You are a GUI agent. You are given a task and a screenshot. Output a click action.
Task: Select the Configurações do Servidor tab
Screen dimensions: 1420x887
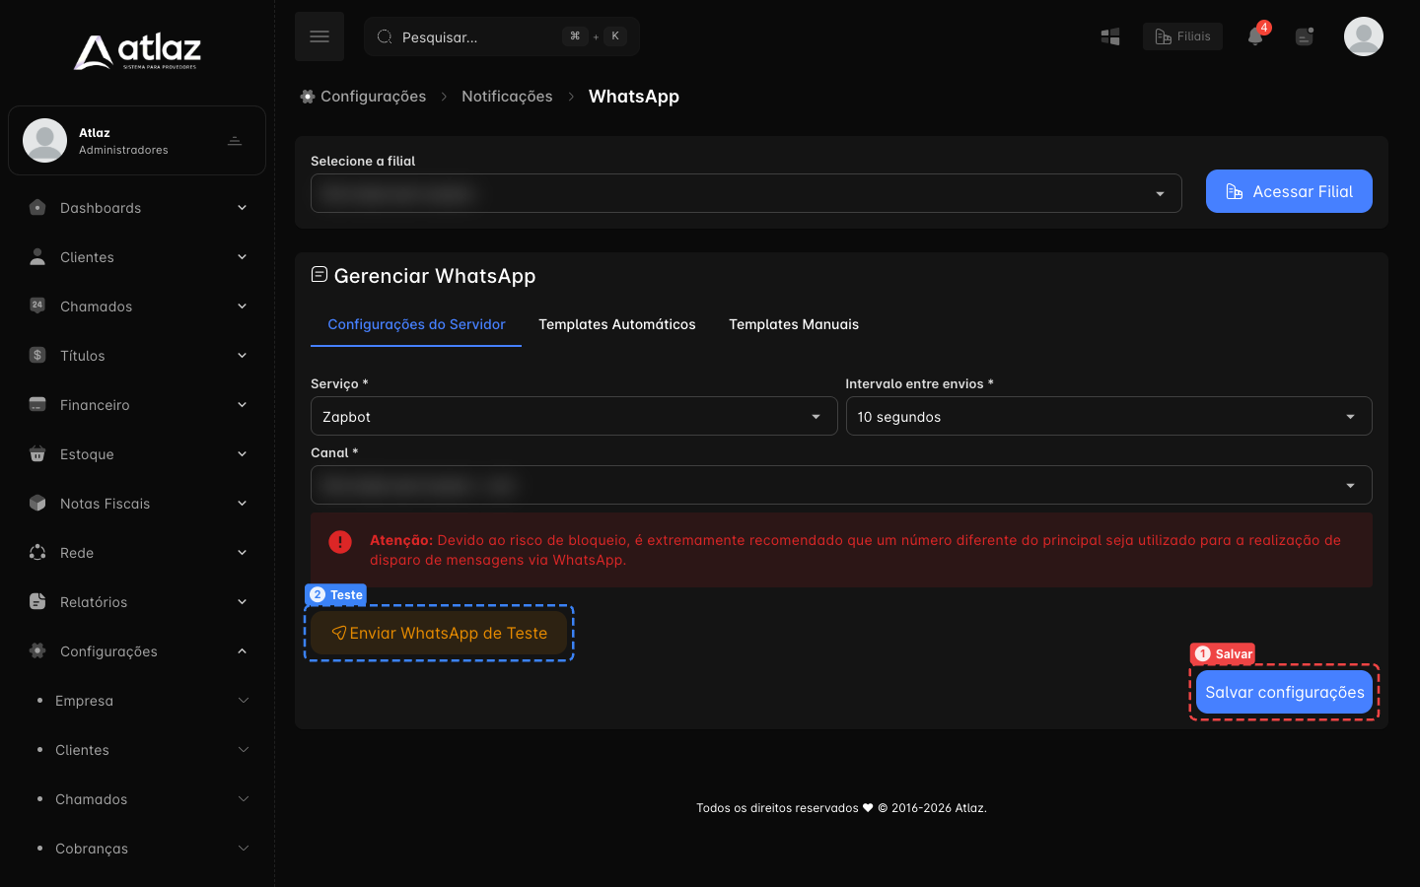coord(416,324)
